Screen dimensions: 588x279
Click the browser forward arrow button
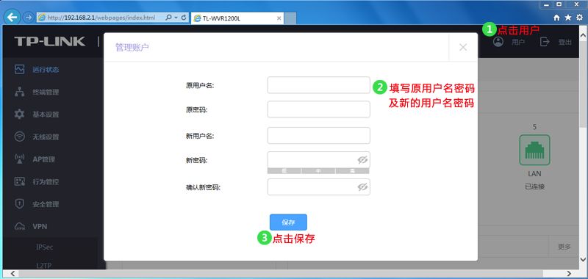point(29,17)
